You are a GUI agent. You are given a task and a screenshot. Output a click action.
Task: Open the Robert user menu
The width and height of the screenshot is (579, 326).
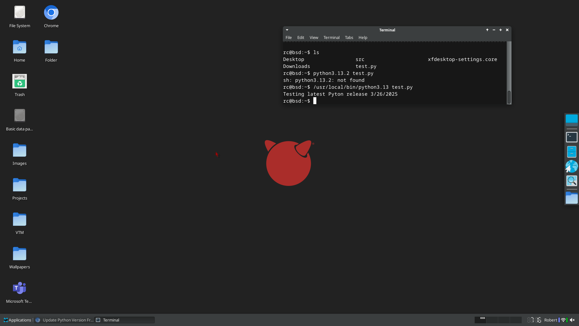click(550, 320)
